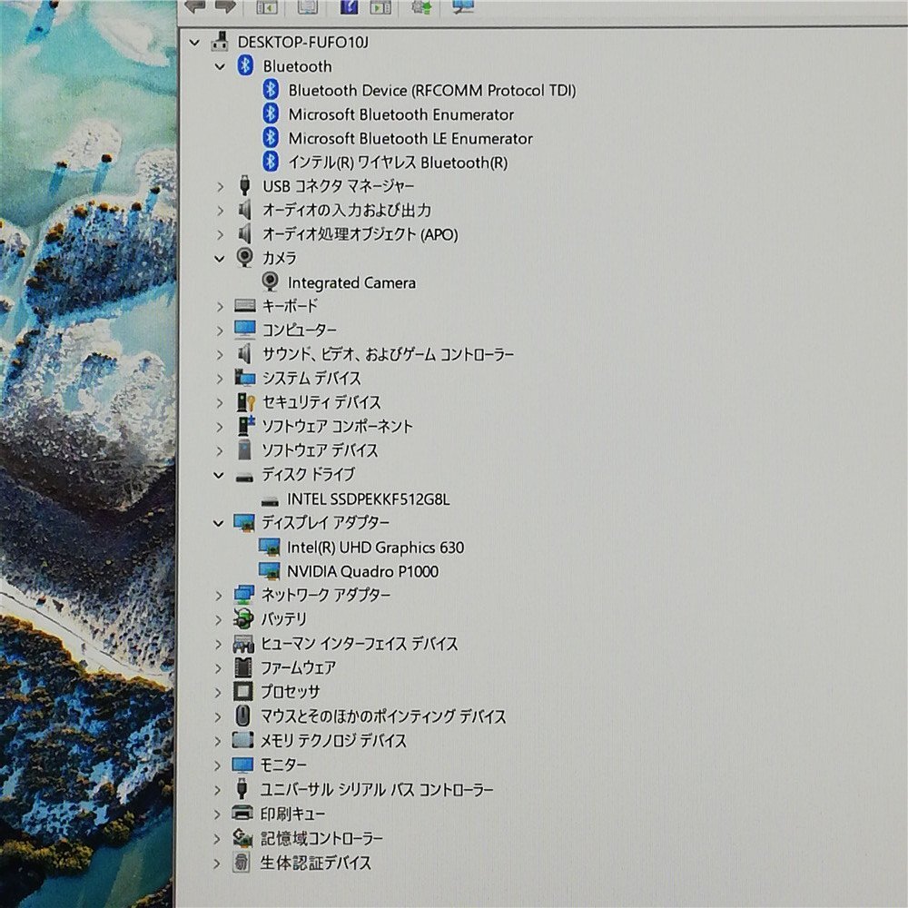Click the Back arrow in the toolbar
The image size is (908, 908).
(195, 5)
